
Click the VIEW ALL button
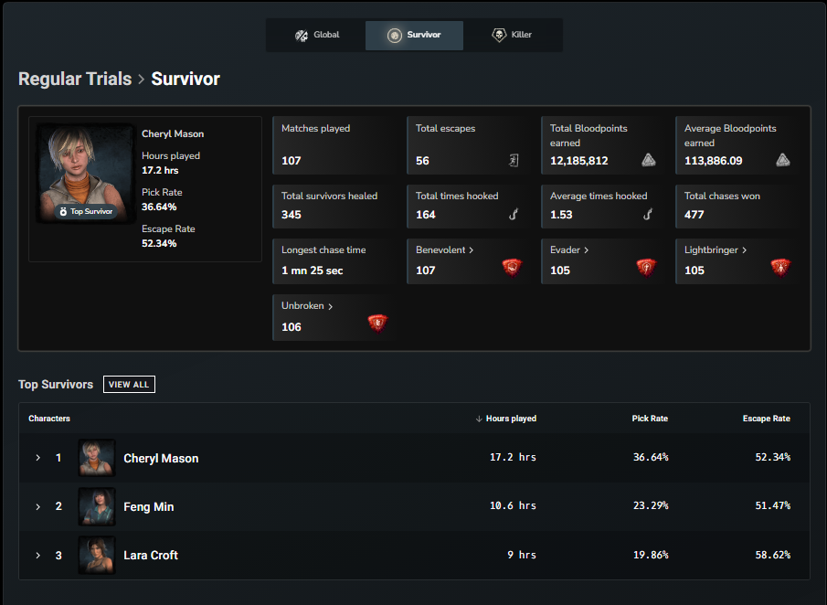click(129, 385)
